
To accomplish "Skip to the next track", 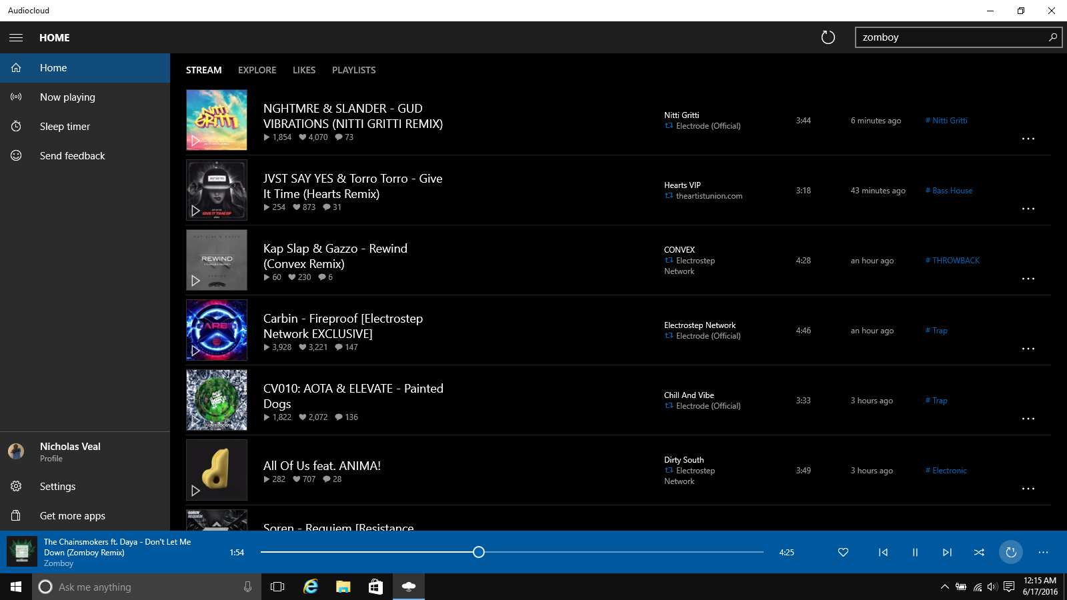I will tap(947, 552).
